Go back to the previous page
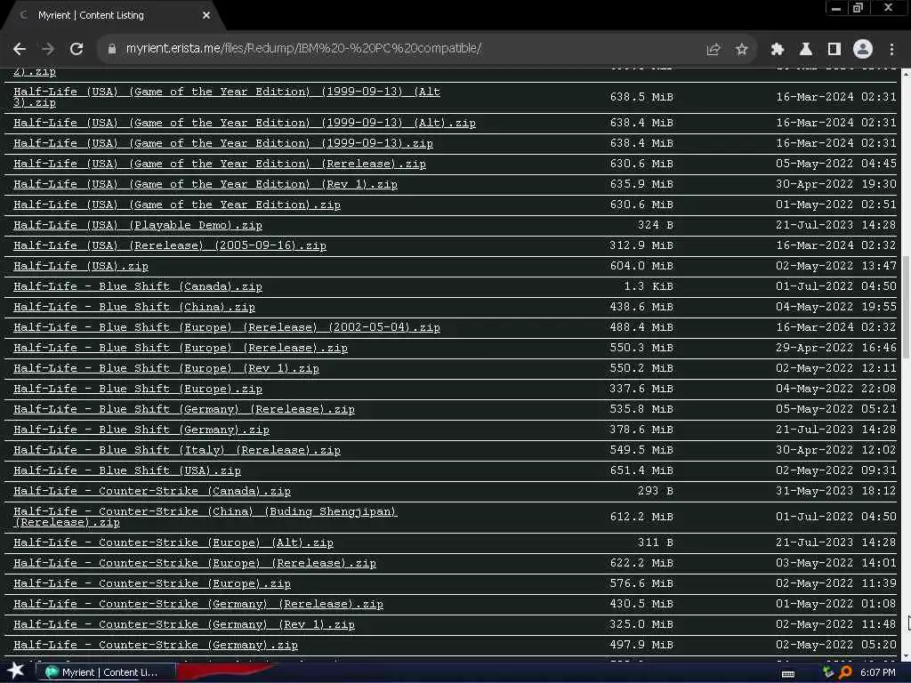 tap(20, 49)
